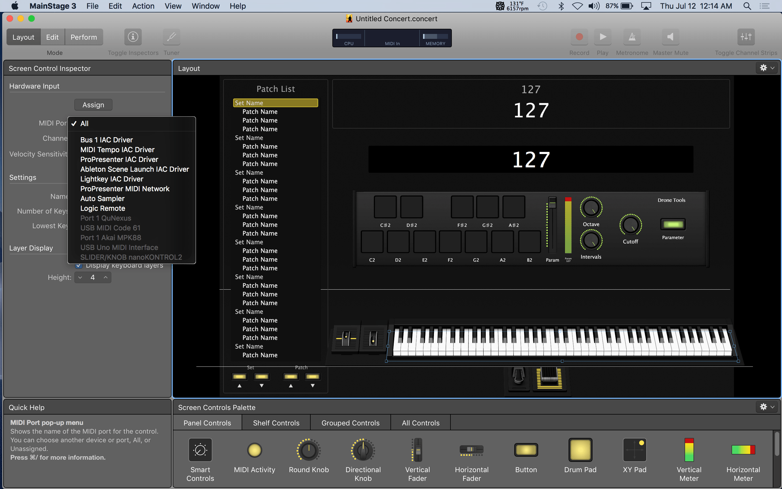This screenshot has height=489, width=782.
Task: Select Lightkey IAC Driver port
Action: point(131,179)
